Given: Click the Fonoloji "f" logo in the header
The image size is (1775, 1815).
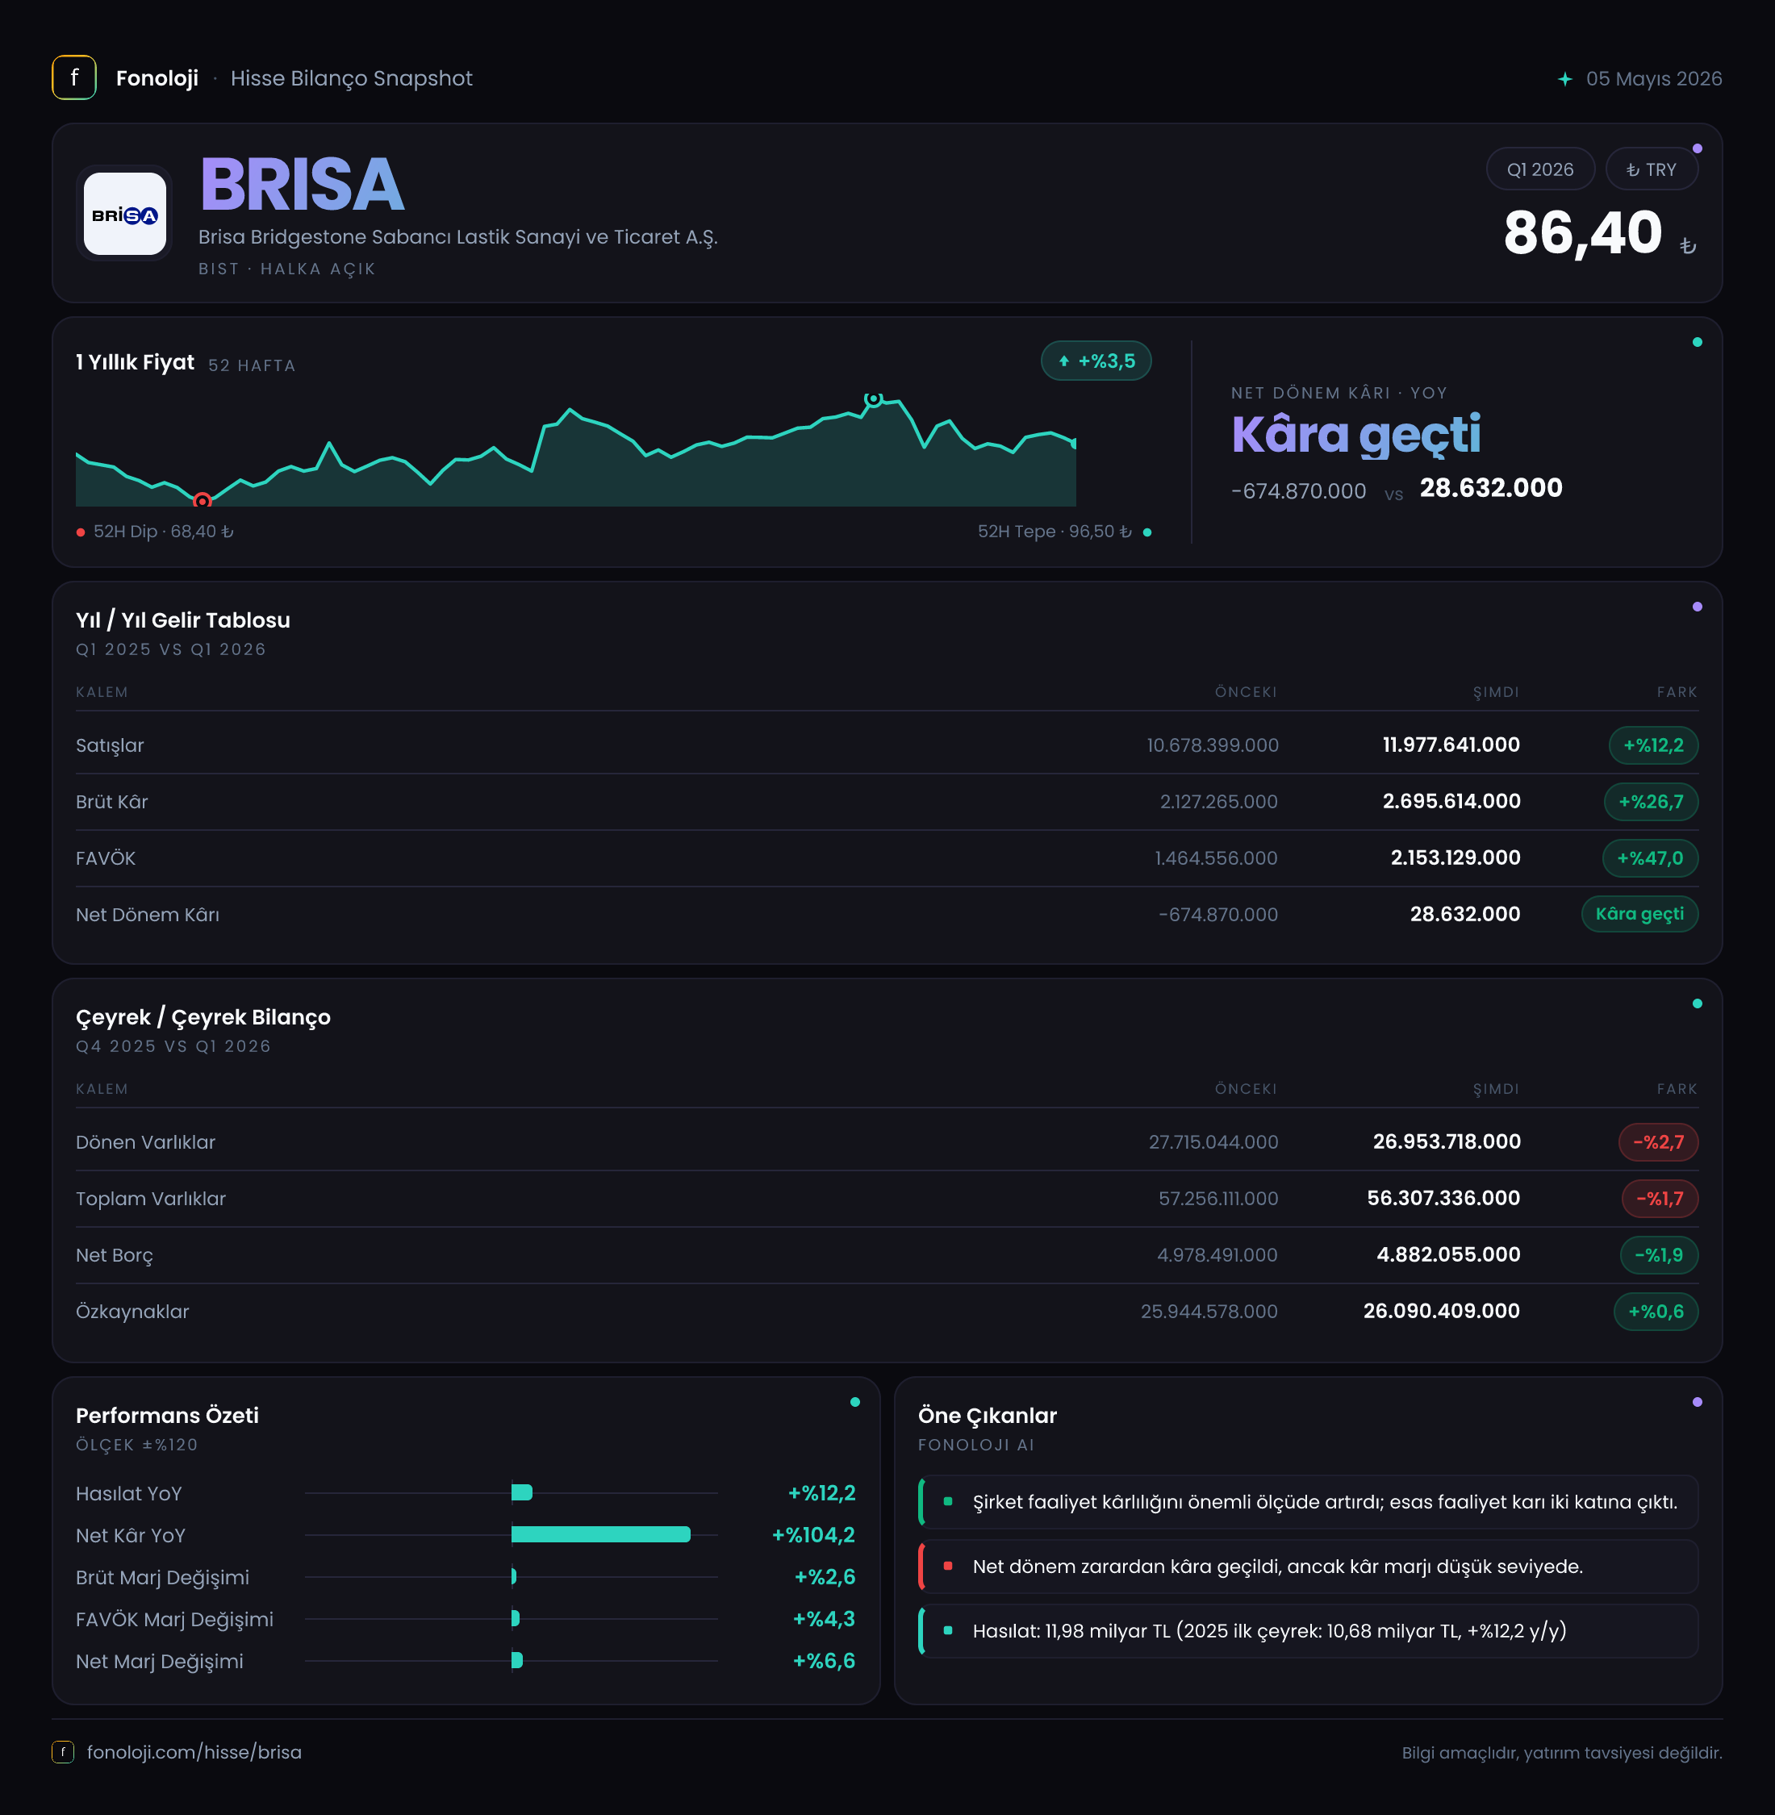Looking at the screenshot, I should (x=73, y=78).
